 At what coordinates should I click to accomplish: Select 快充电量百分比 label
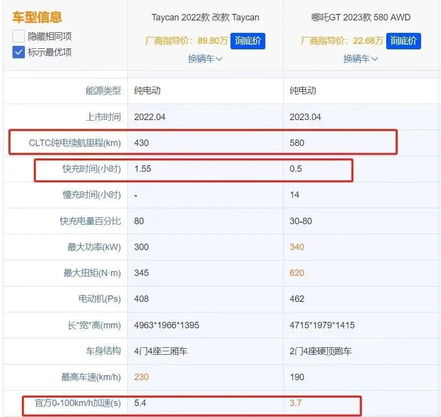click(x=90, y=221)
